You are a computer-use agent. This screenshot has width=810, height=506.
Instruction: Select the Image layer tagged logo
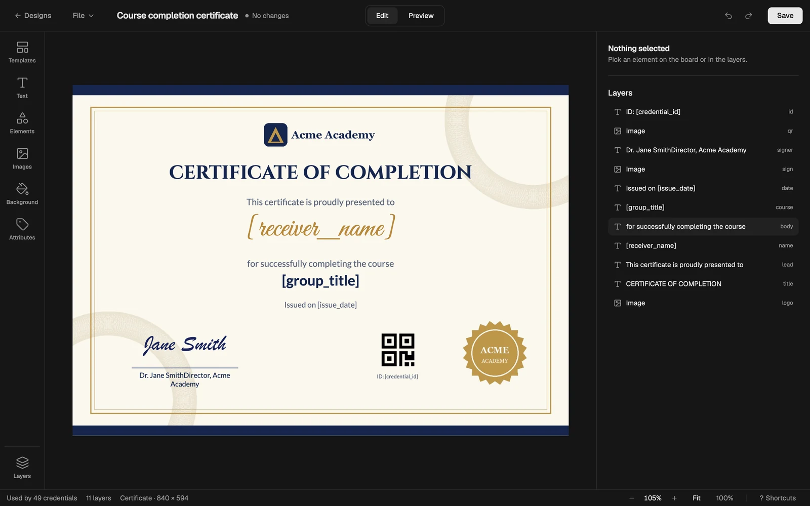[703, 303]
